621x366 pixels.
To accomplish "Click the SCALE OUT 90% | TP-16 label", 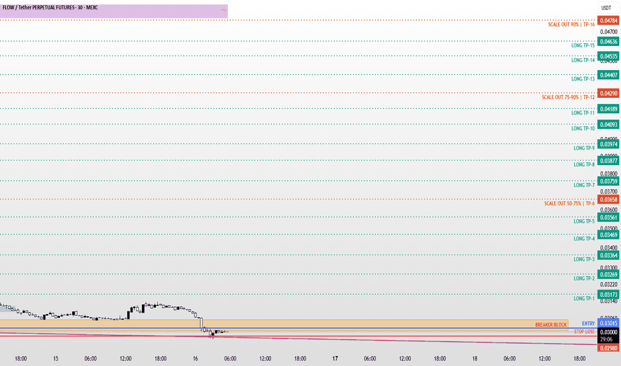I will pos(571,25).
